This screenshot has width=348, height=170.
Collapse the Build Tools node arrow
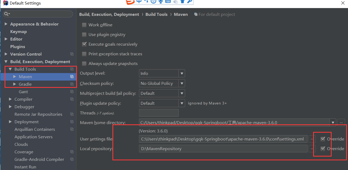[10, 69]
